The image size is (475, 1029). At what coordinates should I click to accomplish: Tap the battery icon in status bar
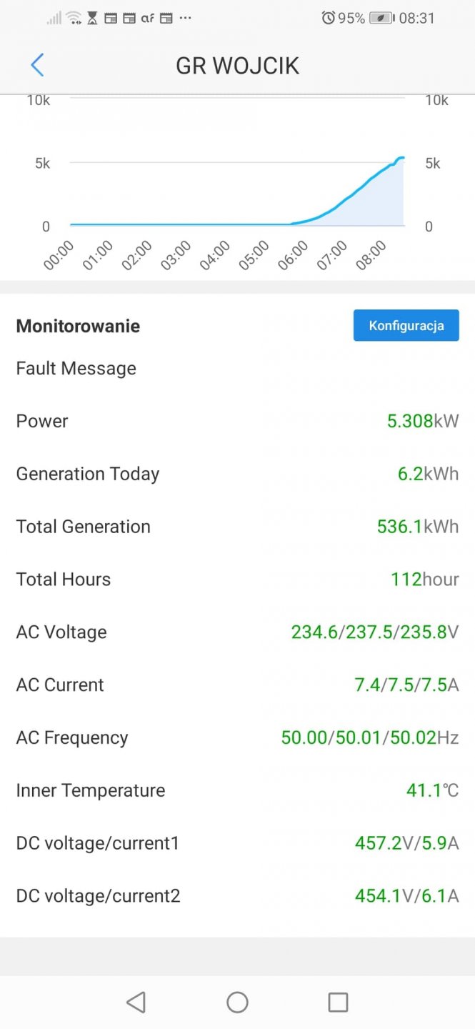click(x=381, y=18)
